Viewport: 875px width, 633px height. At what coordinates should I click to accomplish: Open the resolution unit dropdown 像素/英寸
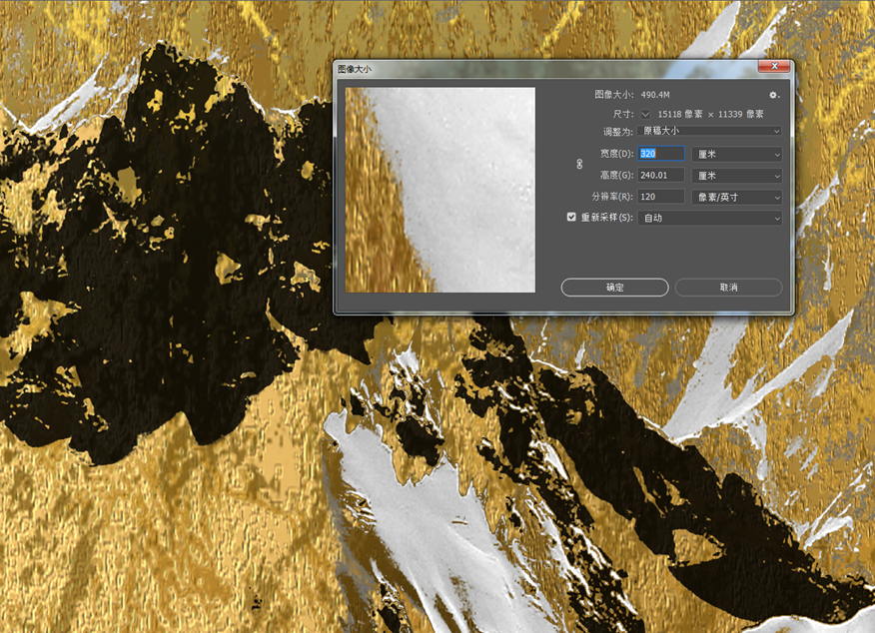click(x=736, y=197)
